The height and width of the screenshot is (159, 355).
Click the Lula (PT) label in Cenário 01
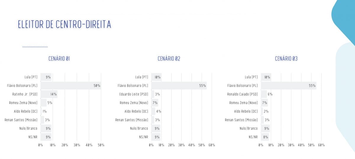[31, 77]
